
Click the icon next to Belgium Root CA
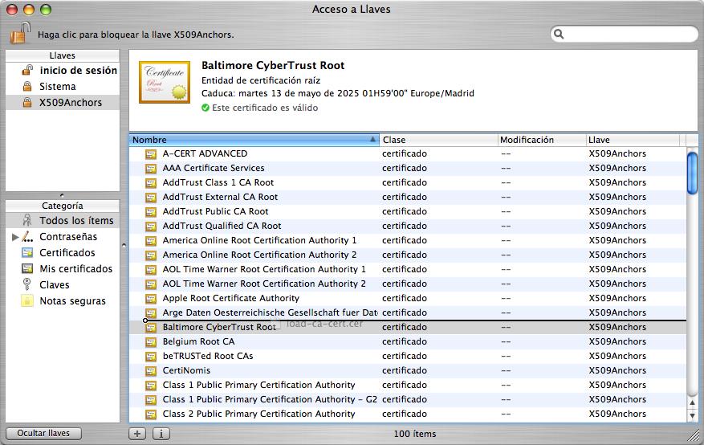[151, 341]
